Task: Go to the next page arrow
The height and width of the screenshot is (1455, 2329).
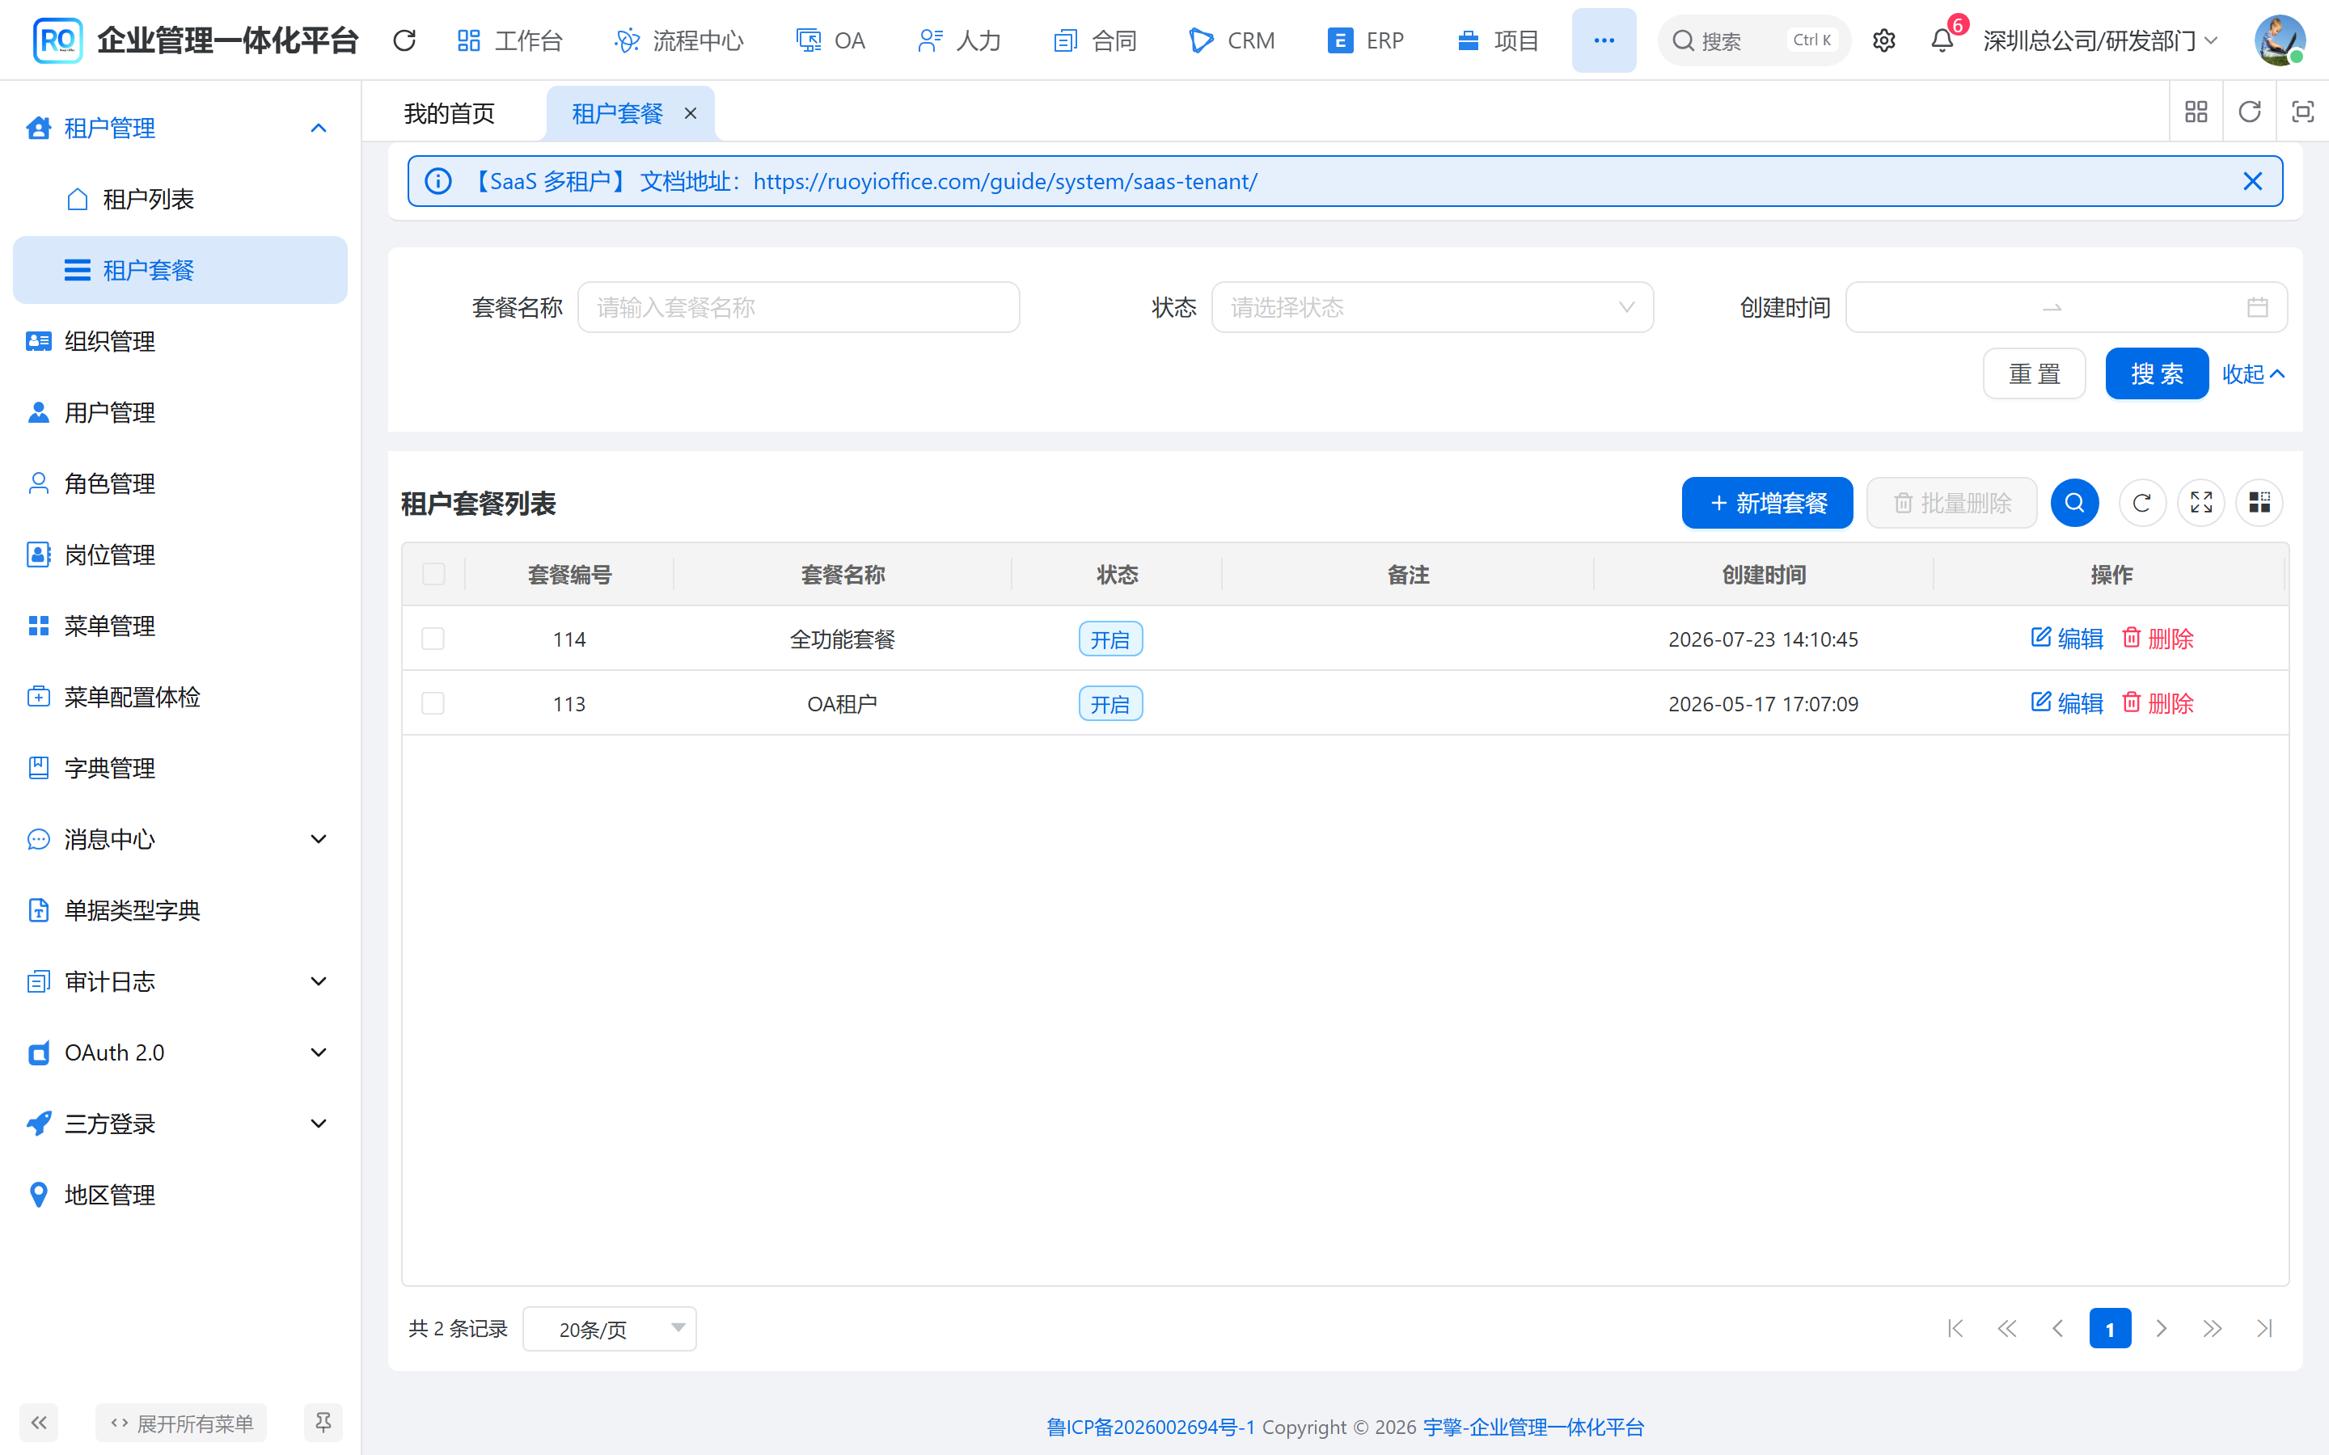Action: tap(2162, 1329)
